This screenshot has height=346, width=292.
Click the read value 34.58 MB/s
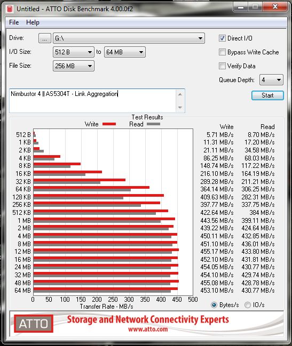pos(259,150)
